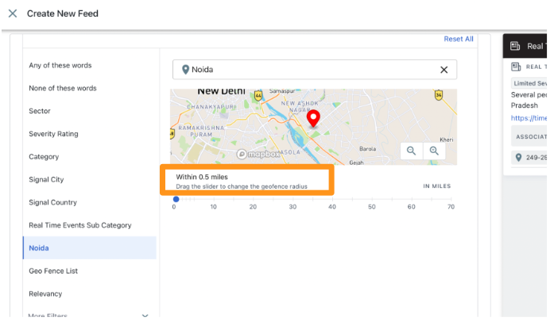
Task: Click the ASSOCIAT section label
Action: [x=531, y=137]
